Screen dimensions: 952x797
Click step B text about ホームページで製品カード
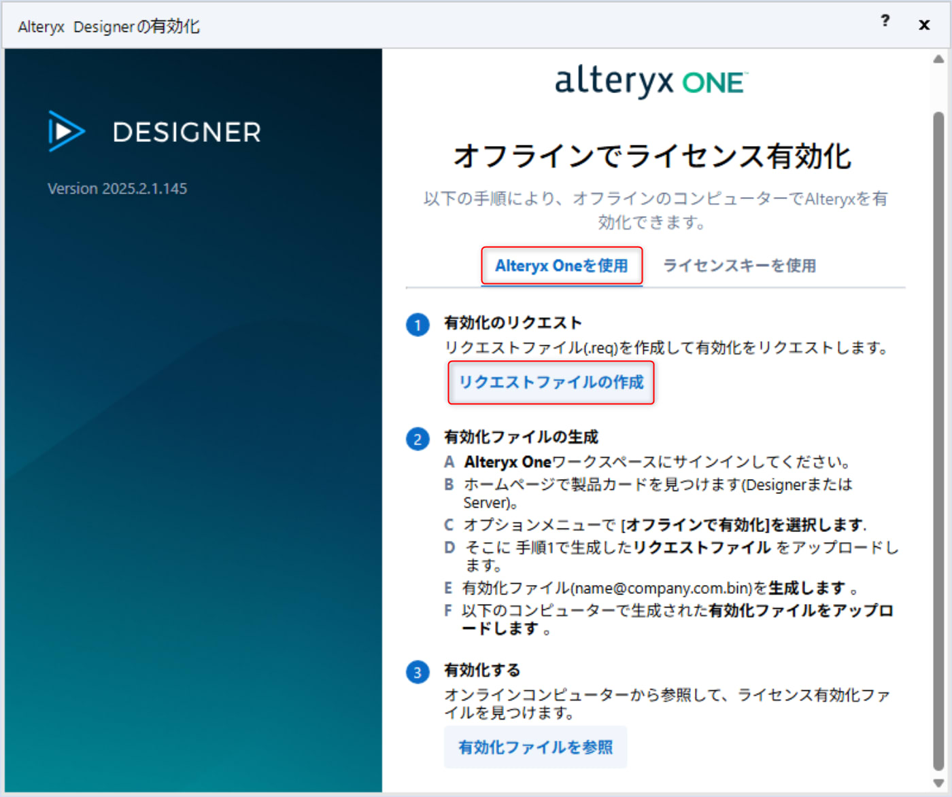658,493
